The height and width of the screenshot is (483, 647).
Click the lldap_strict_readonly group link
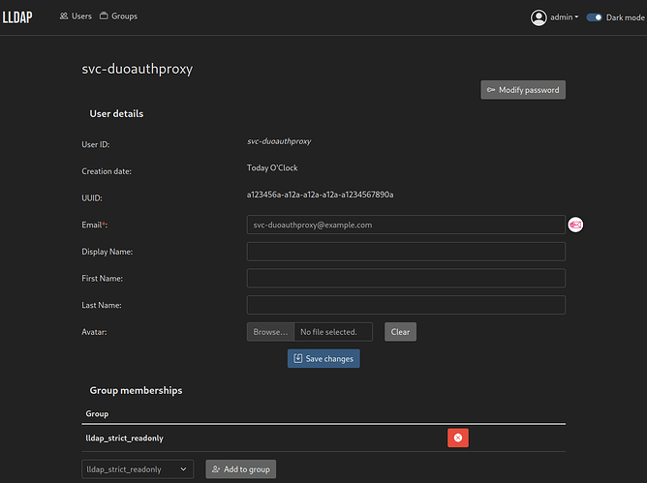(124, 438)
